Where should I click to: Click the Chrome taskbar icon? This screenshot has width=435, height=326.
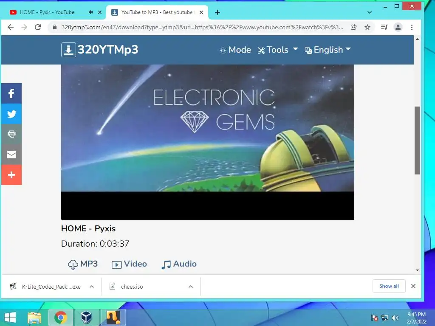[61, 318]
